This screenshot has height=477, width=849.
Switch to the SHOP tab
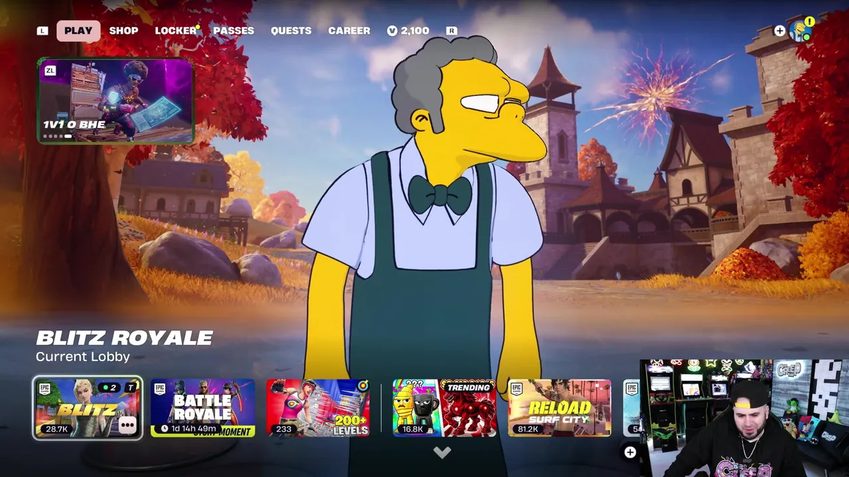click(123, 30)
